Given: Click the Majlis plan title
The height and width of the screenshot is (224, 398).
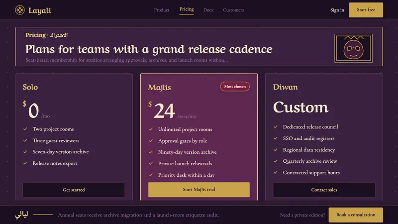Looking at the screenshot, I should (x=159, y=88).
